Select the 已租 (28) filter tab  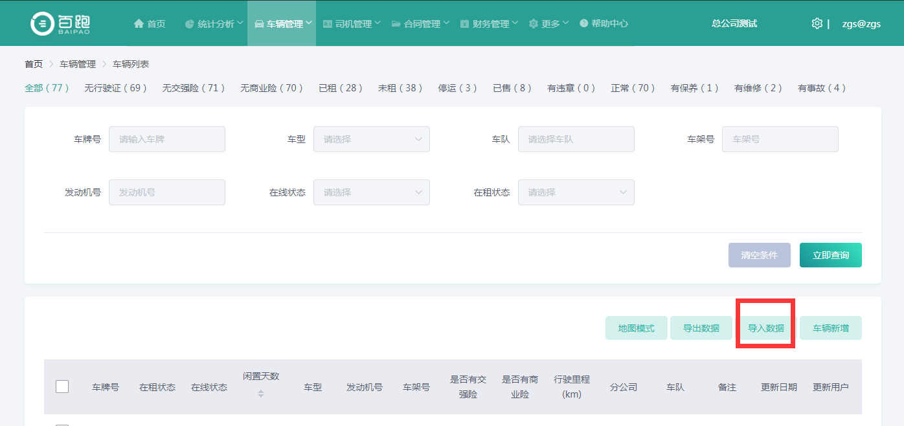341,88
